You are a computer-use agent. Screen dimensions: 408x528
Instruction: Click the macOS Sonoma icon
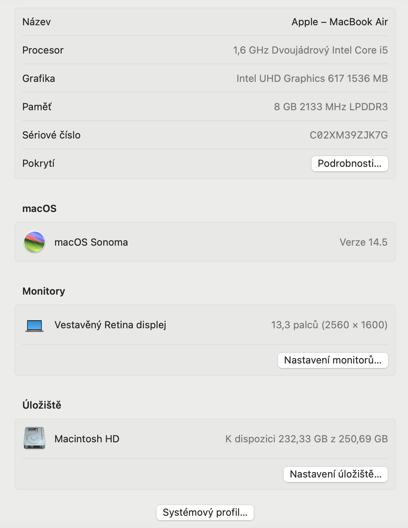click(x=34, y=242)
